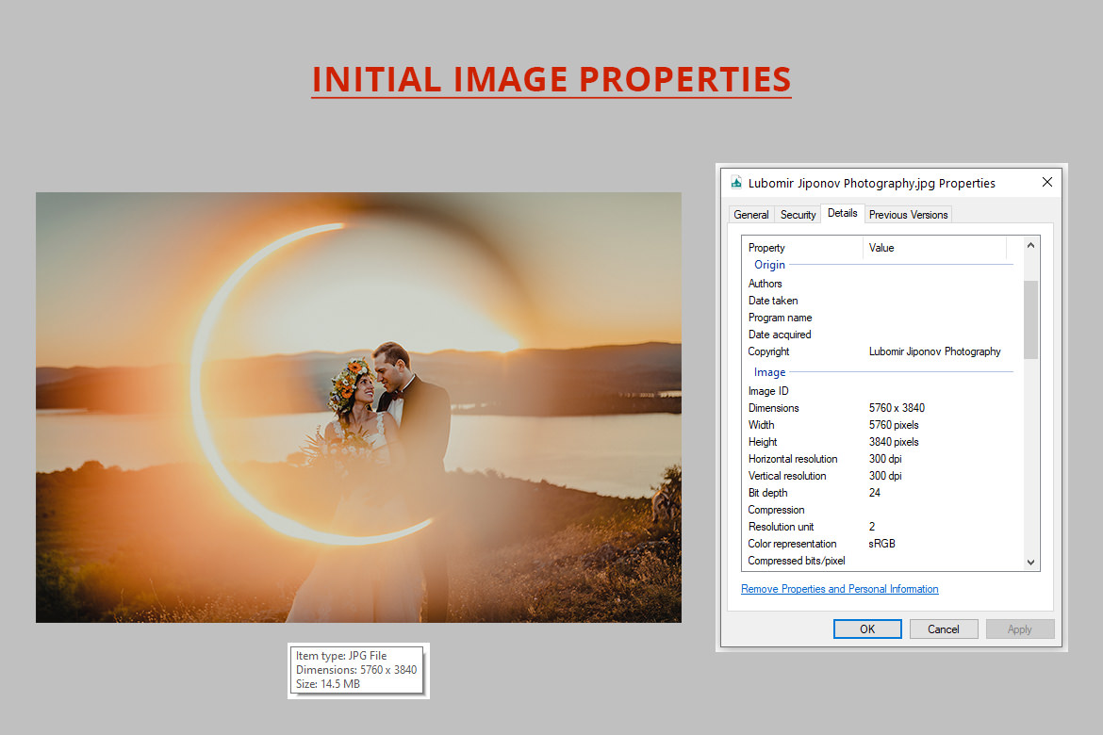The image size is (1103, 735).
Task: Click the Compressed bits/pixel row
Action: [x=880, y=561]
